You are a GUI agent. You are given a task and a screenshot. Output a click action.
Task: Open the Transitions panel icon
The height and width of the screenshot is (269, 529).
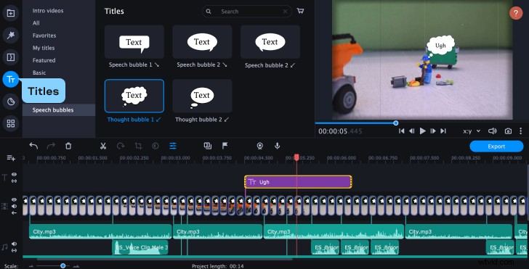coord(11,57)
